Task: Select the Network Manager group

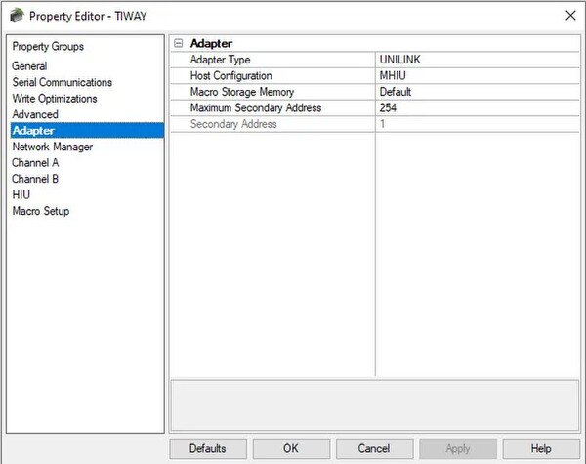Action: (53, 147)
